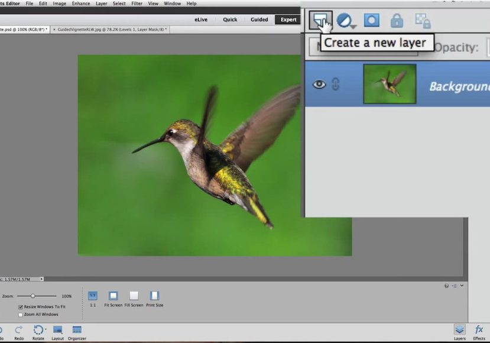The width and height of the screenshot is (490, 343).
Task: Add a layer mask using the mask icon
Action: pos(372,20)
